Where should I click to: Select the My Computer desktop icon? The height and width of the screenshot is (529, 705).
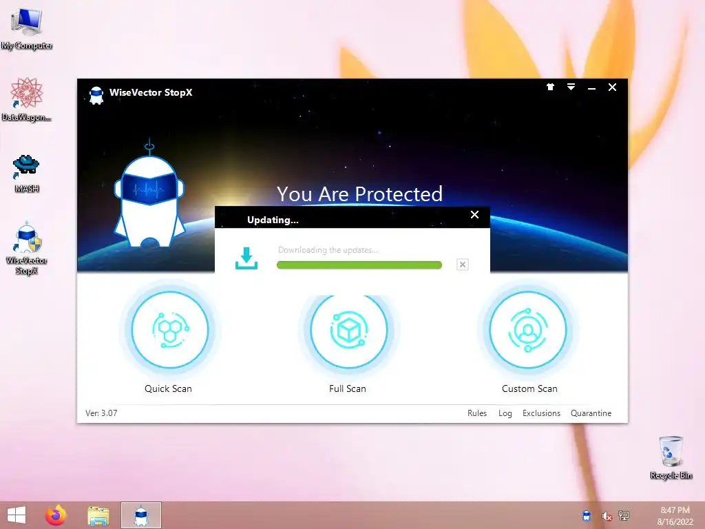coord(27,28)
